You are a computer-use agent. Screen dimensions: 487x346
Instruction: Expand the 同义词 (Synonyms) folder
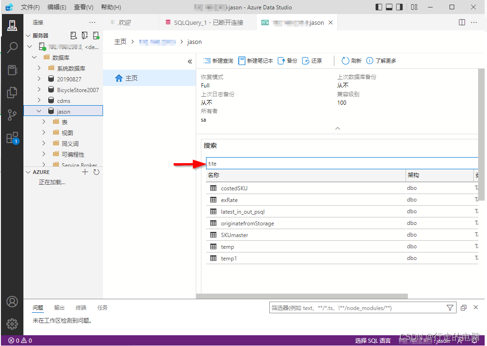pyautogui.click(x=44, y=143)
